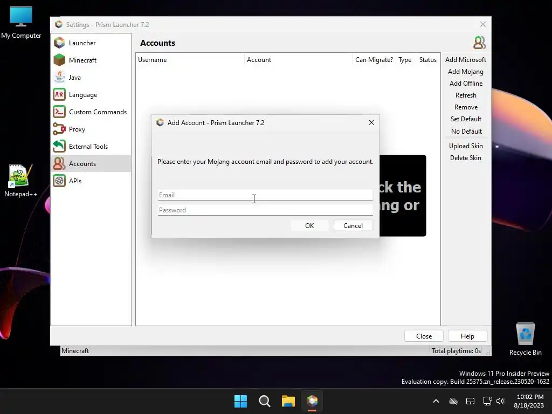Close the Add Account dialog window

click(x=371, y=122)
